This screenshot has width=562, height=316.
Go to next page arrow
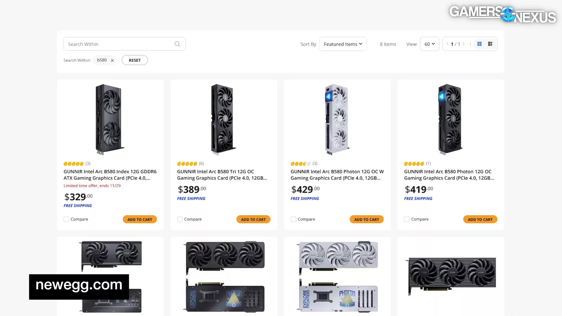pyautogui.click(x=464, y=44)
